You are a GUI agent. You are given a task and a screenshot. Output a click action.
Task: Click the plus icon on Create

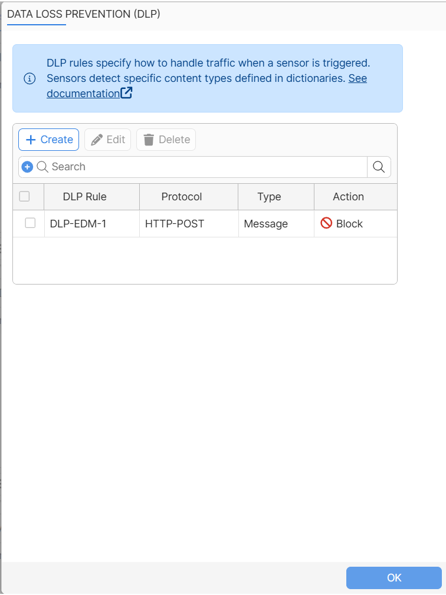tap(31, 140)
